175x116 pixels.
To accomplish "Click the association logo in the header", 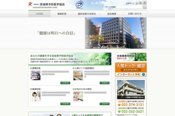I will point(30,4).
